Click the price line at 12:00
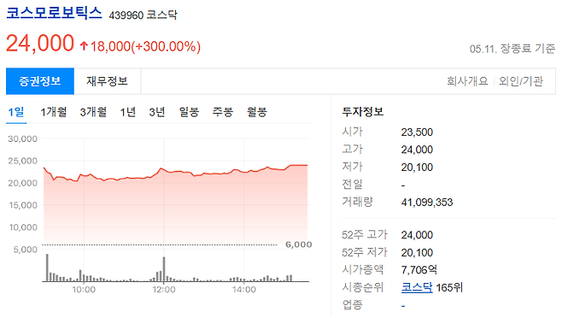The height and width of the screenshot is (318, 562). point(164,169)
